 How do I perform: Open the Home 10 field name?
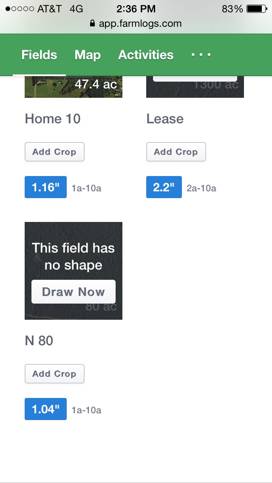click(x=53, y=119)
